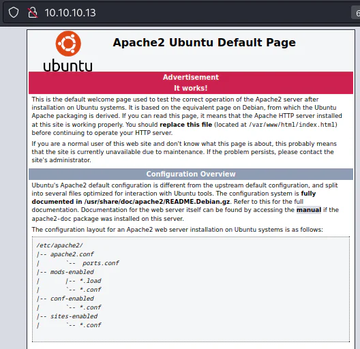
Task: Click the Ubuntu logo image
Action: (x=68, y=51)
